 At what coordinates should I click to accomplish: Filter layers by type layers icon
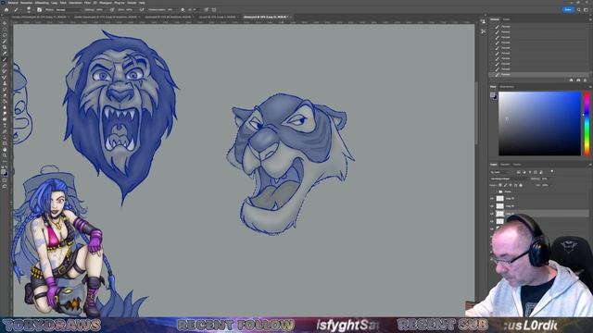(530, 172)
